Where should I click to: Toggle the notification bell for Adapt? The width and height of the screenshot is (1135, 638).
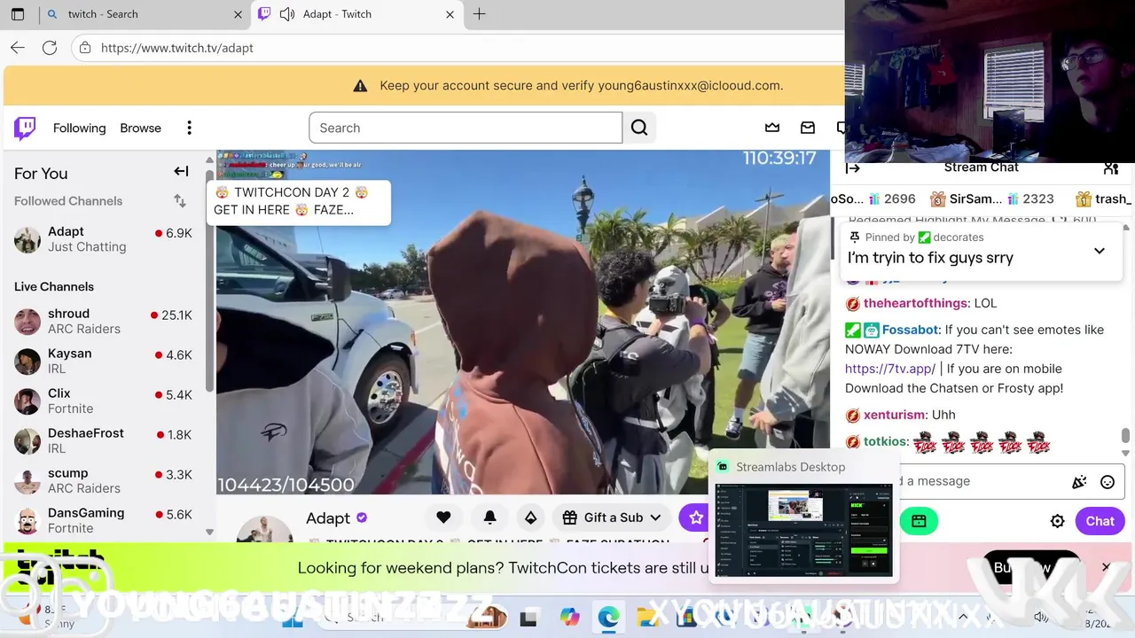pyautogui.click(x=489, y=517)
